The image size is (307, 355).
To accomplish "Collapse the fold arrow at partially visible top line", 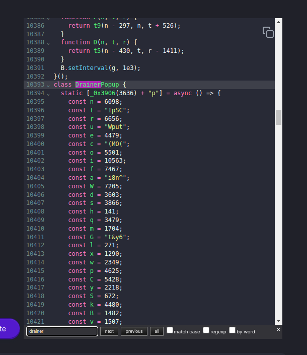I will click(x=48, y=19).
